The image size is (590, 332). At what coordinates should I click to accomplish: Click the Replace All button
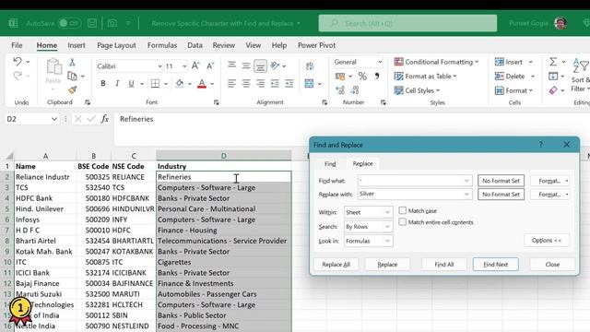click(x=336, y=265)
